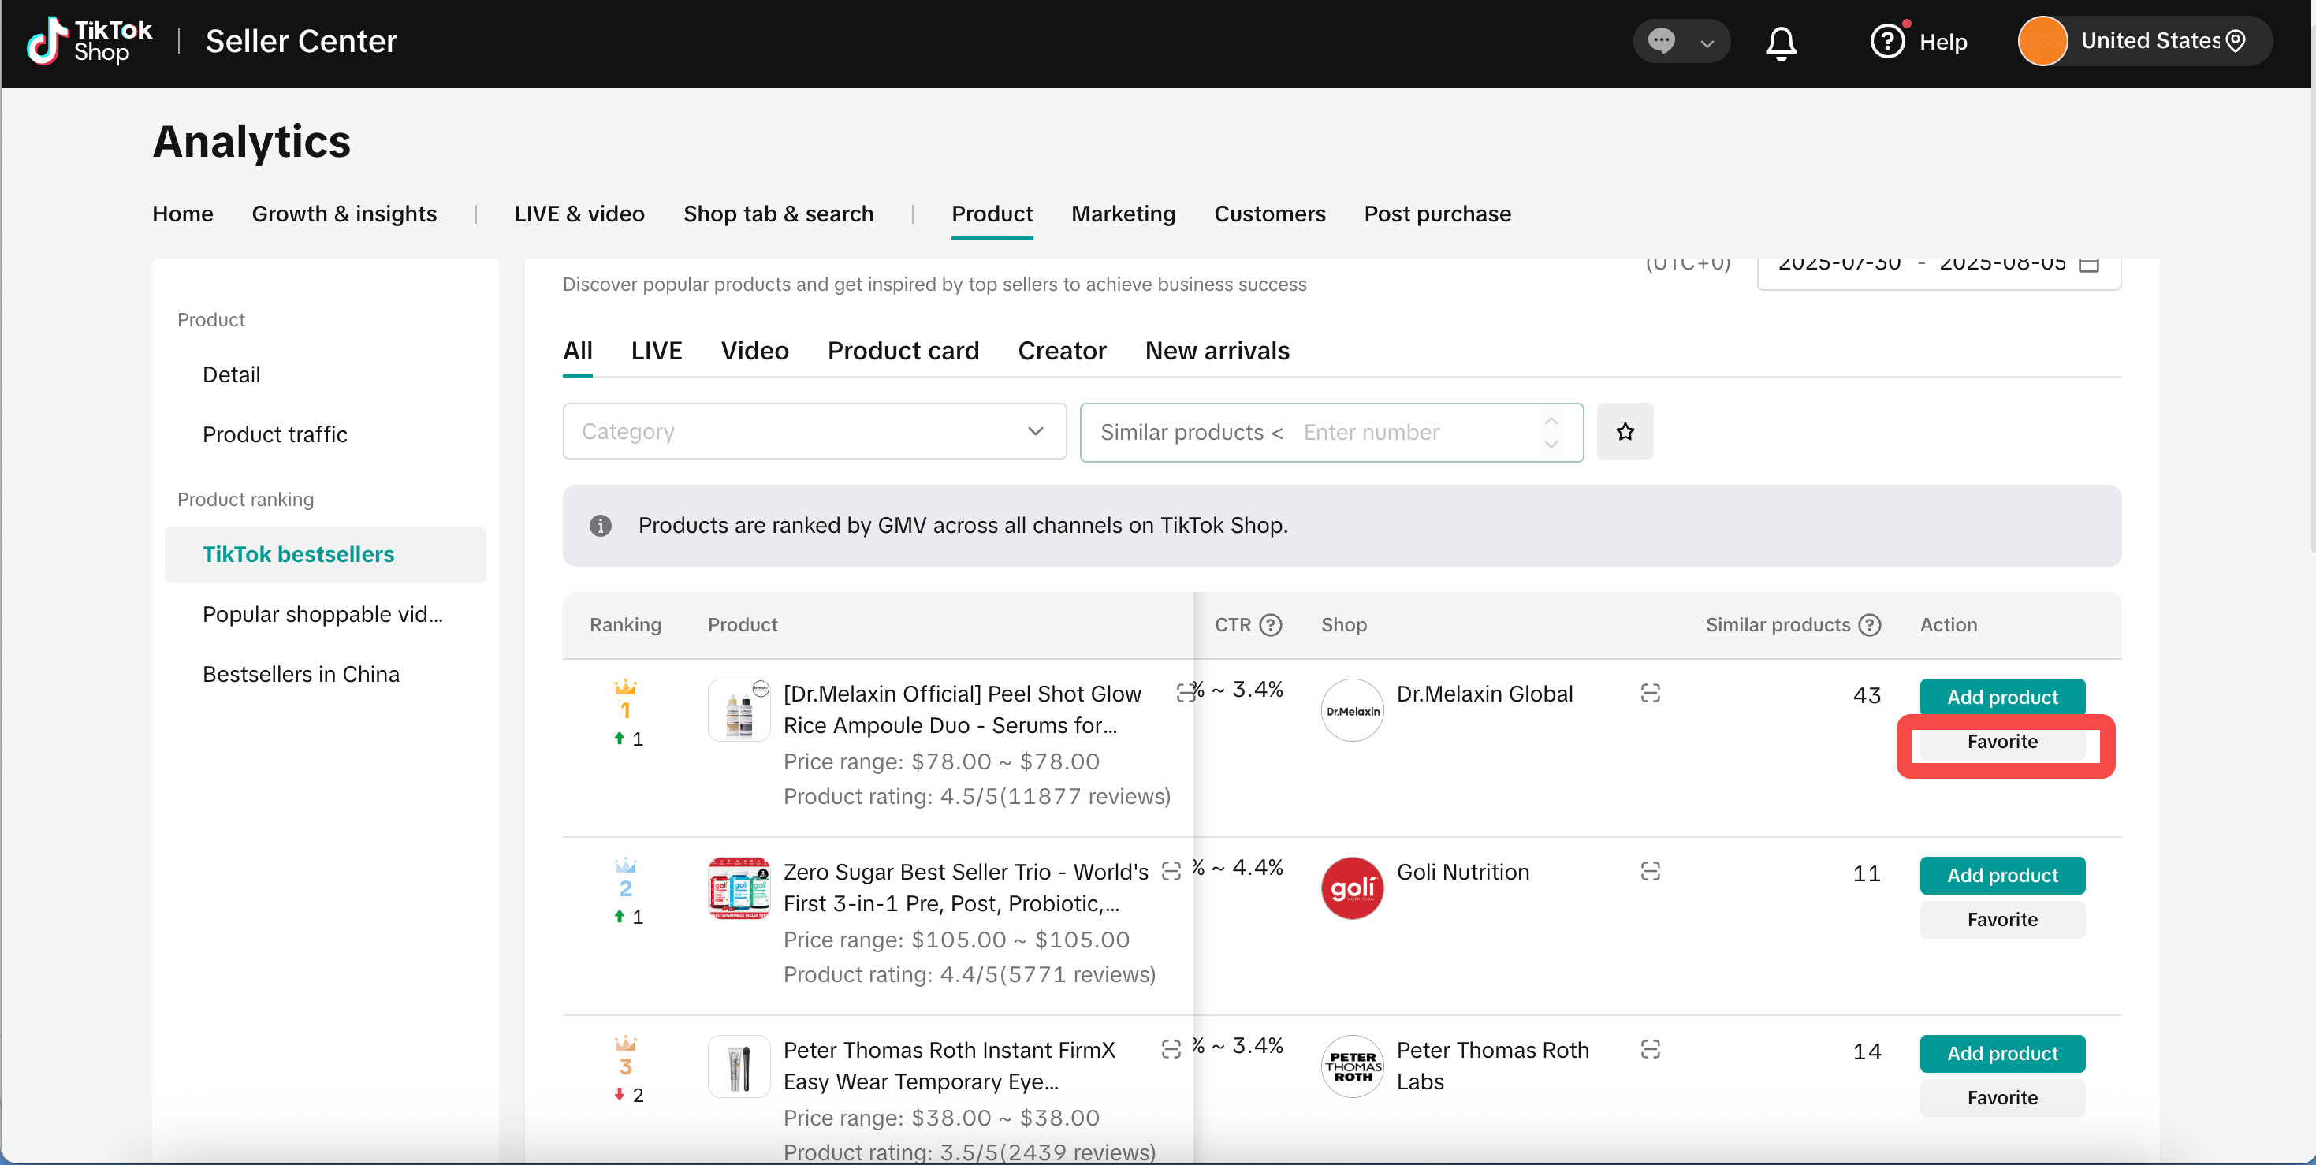The width and height of the screenshot is (2316, 1165).
Task: Click link icon next to Dr.Melaxin Global
Action: pos(1650,693)
